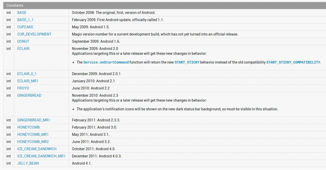Click the Constants table header
Image resolution: width=326 pixels, height=170 pixels.
165,5
